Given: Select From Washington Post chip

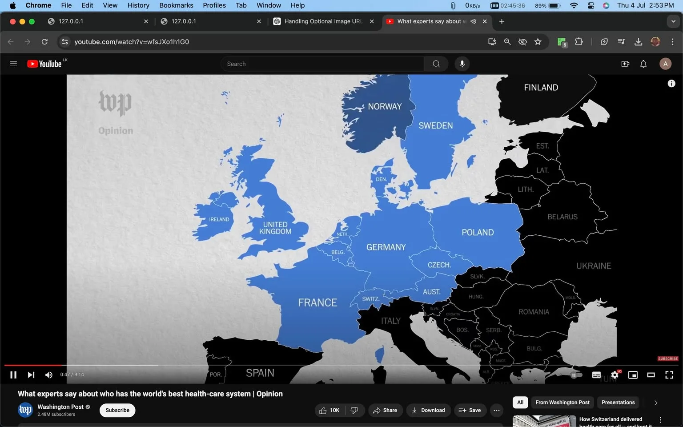Looking at the screenshot, I should tap(562, 403).
